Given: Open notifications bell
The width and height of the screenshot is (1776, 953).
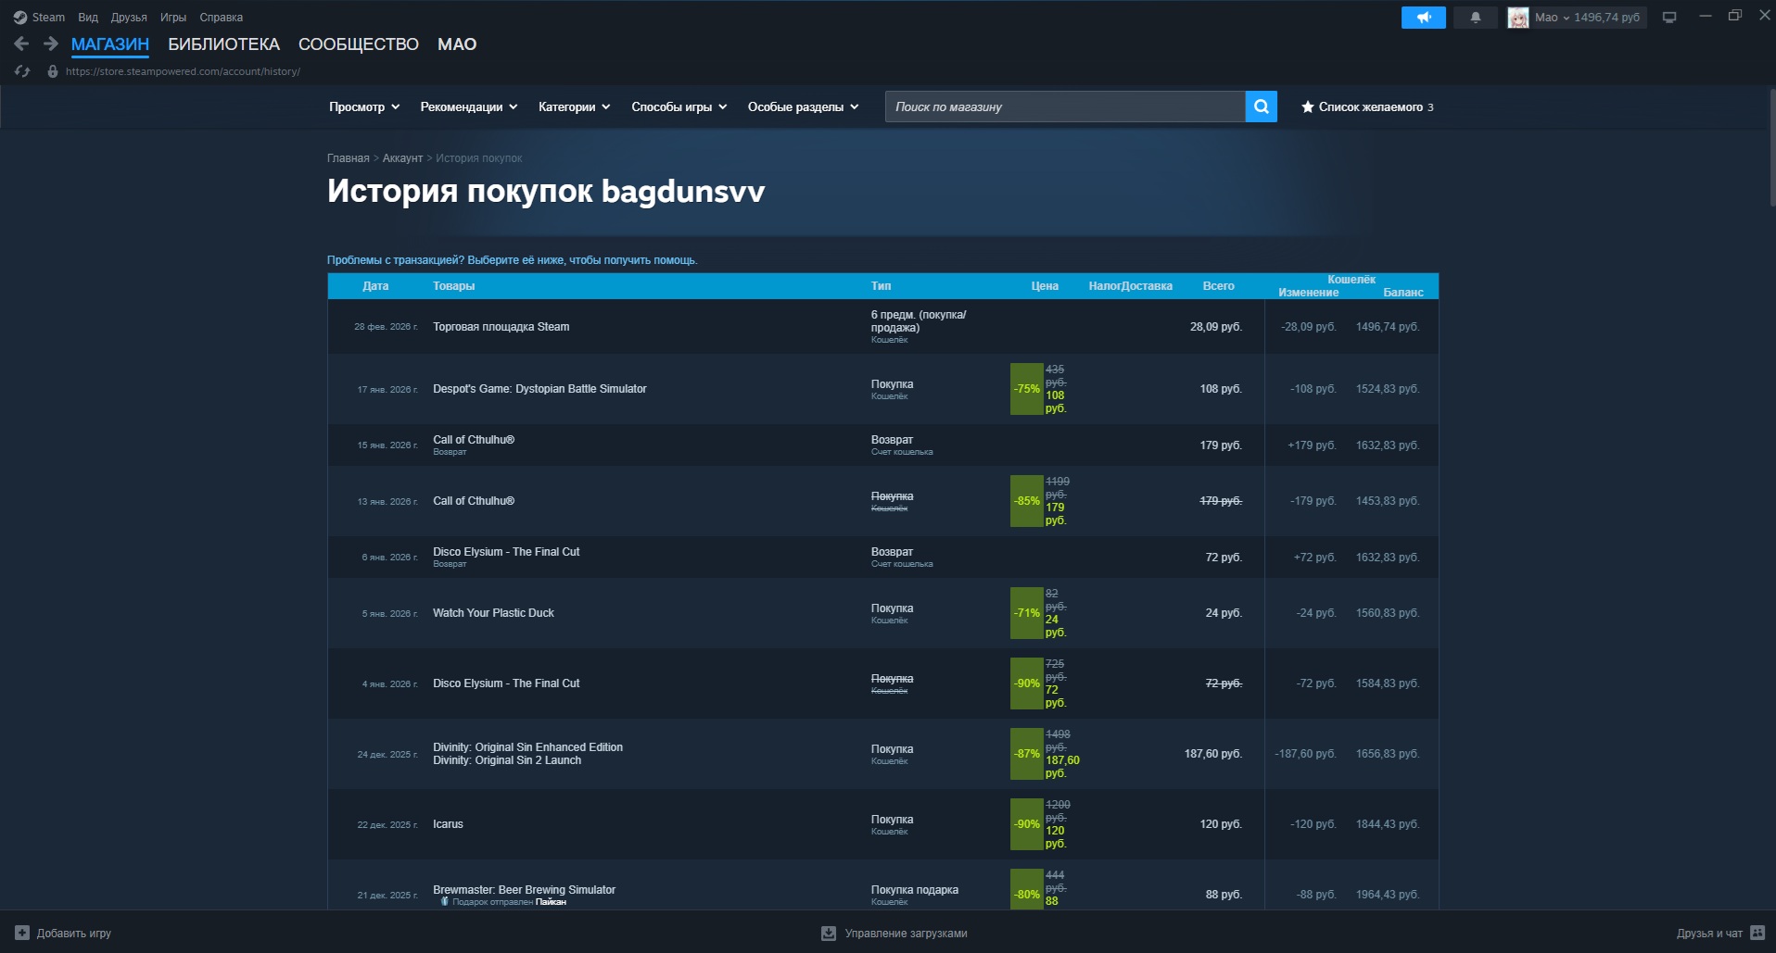Looking at the screenshot, I should [x=1476, y=18].
